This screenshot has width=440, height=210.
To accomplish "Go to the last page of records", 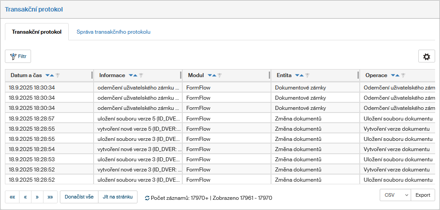I will tap(50, 197).
